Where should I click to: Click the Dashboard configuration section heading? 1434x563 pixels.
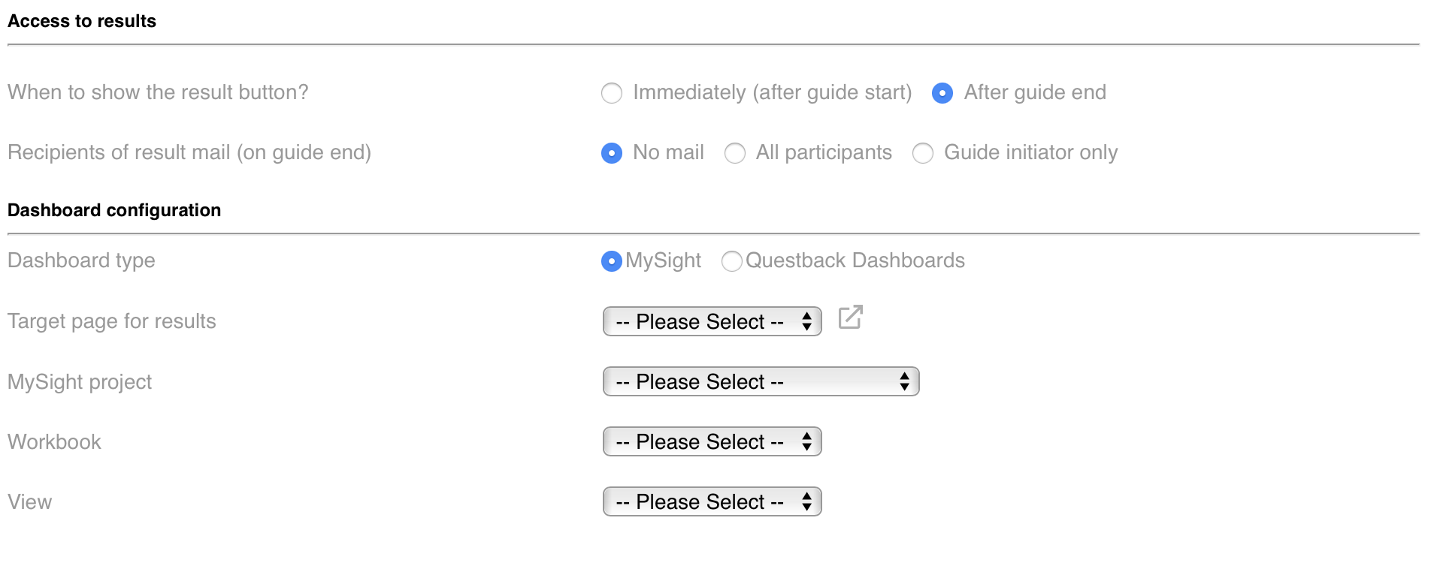pyautogui.click(x=114, y=210)
